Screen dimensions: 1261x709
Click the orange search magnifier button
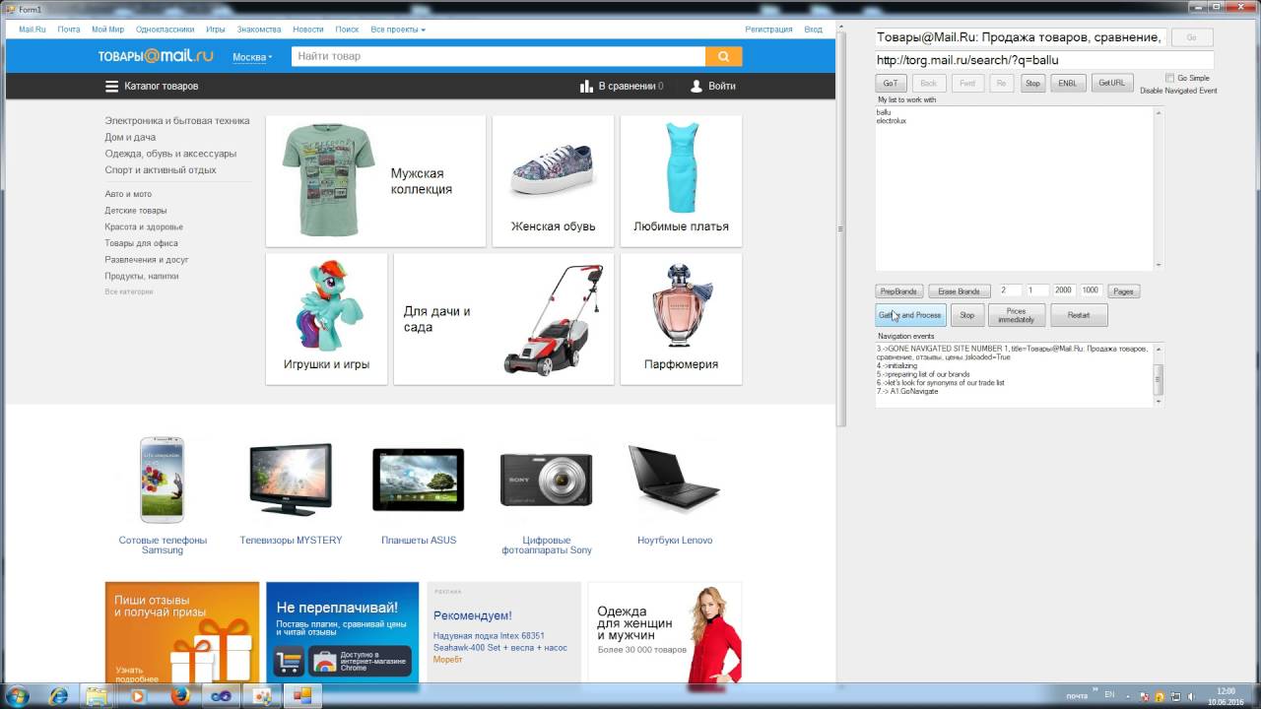724,56
